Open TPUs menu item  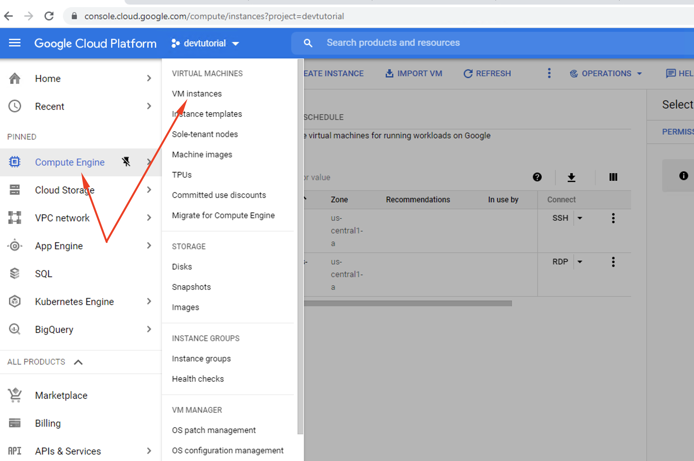pos(182,175)
